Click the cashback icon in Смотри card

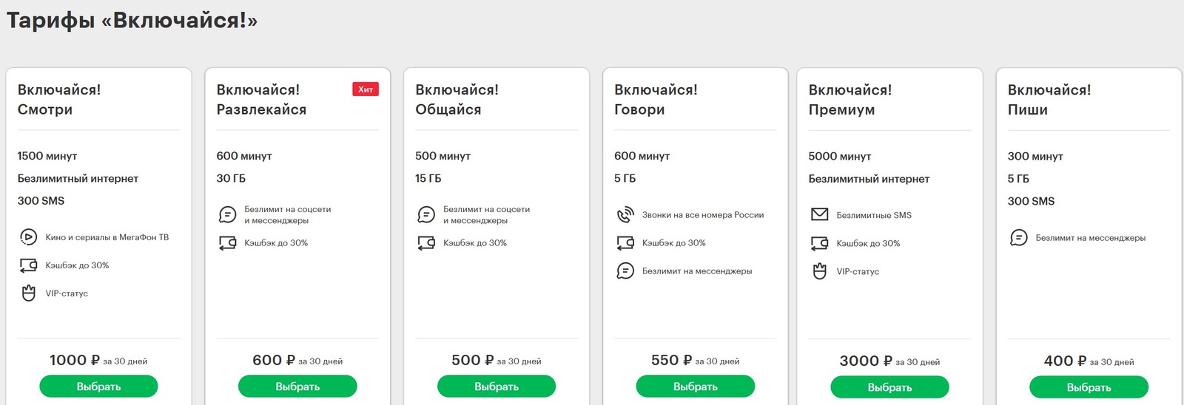pyautogui.click(x=28, y=265)
